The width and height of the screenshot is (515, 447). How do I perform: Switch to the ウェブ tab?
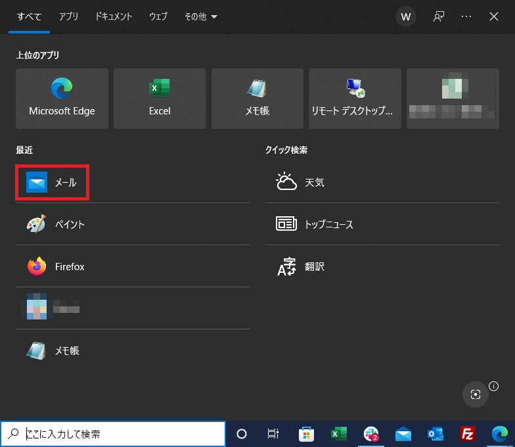click(x=158, y=16)
